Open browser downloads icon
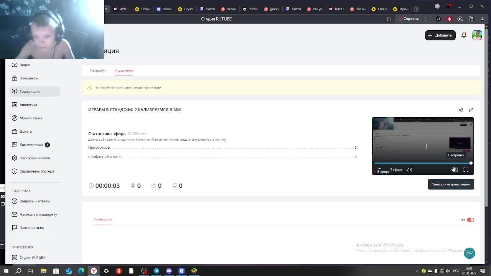The image size is (491, 276). 482,19
